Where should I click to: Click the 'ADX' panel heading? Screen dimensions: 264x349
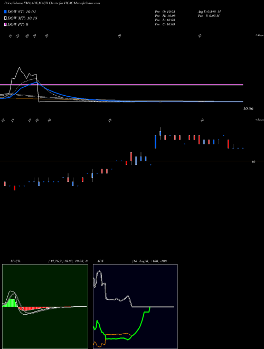pos(100,261)
